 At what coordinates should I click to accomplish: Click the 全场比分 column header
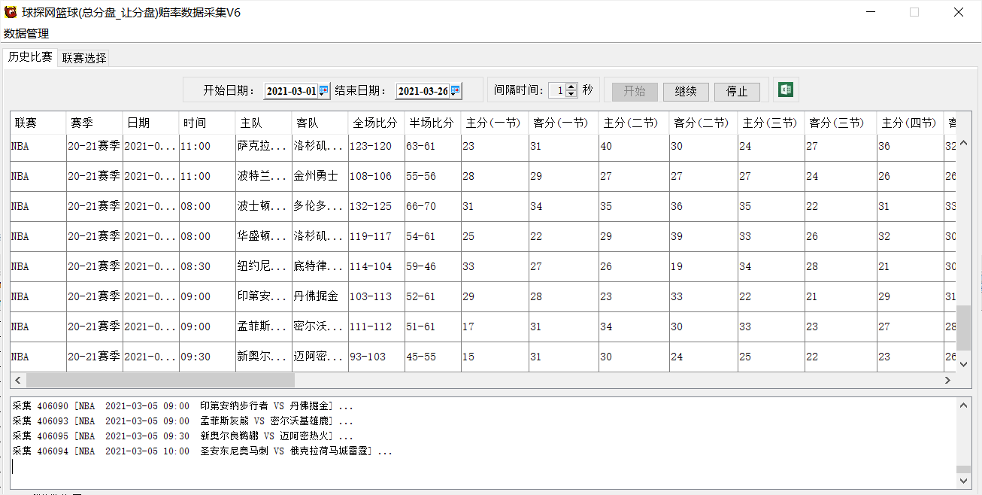375,123
